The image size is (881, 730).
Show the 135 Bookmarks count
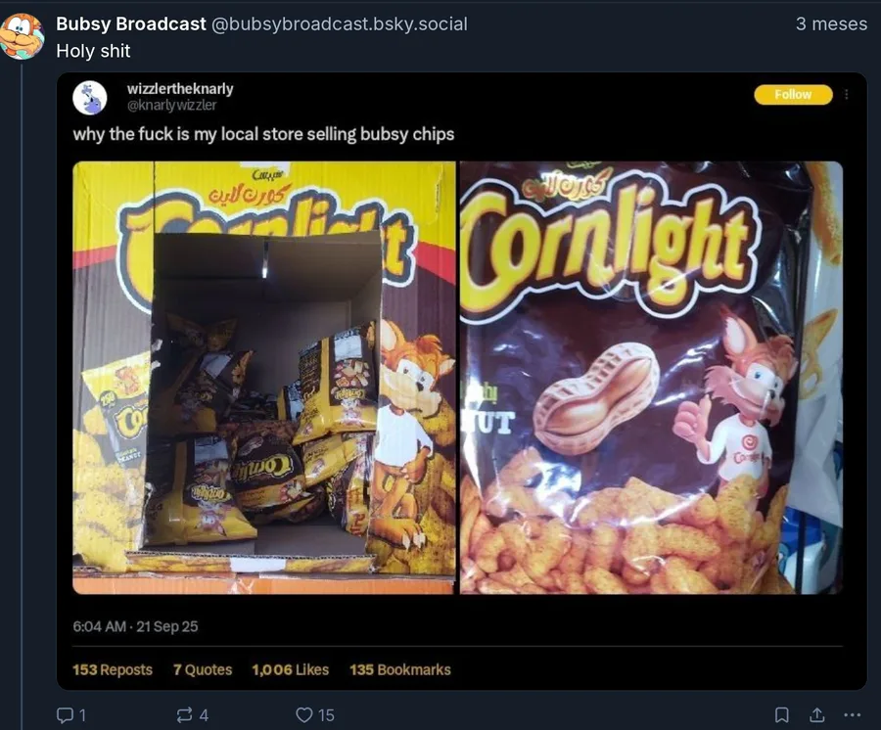click(x=399, y=669)
